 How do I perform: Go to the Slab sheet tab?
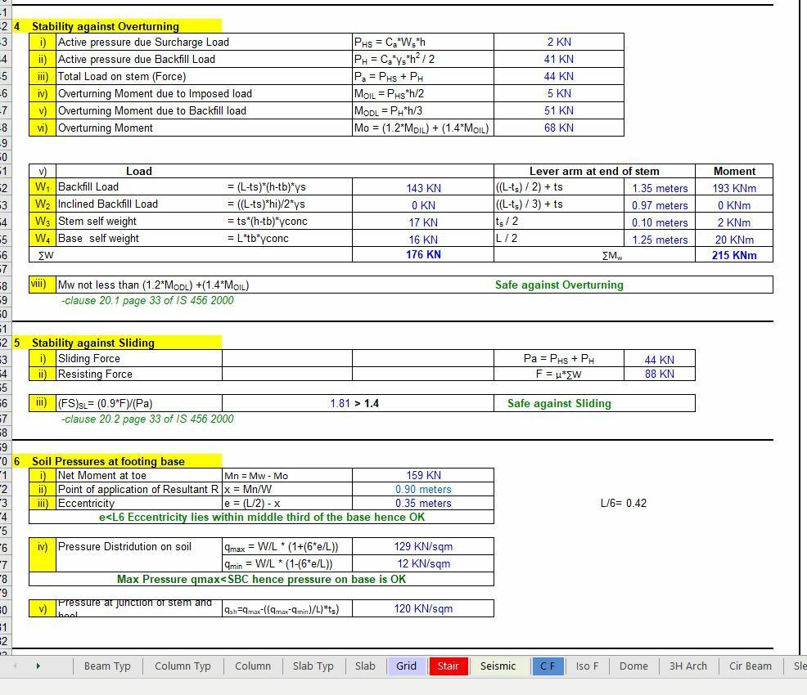[365, 666]
